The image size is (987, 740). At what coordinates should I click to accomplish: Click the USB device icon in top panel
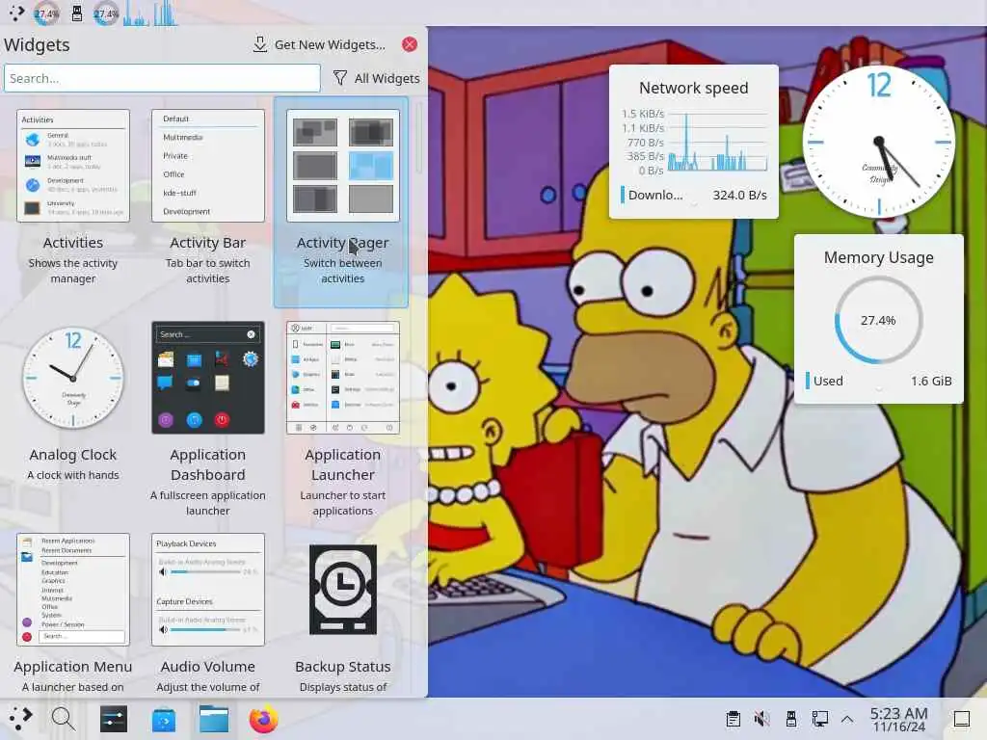[x=77, y=13]
